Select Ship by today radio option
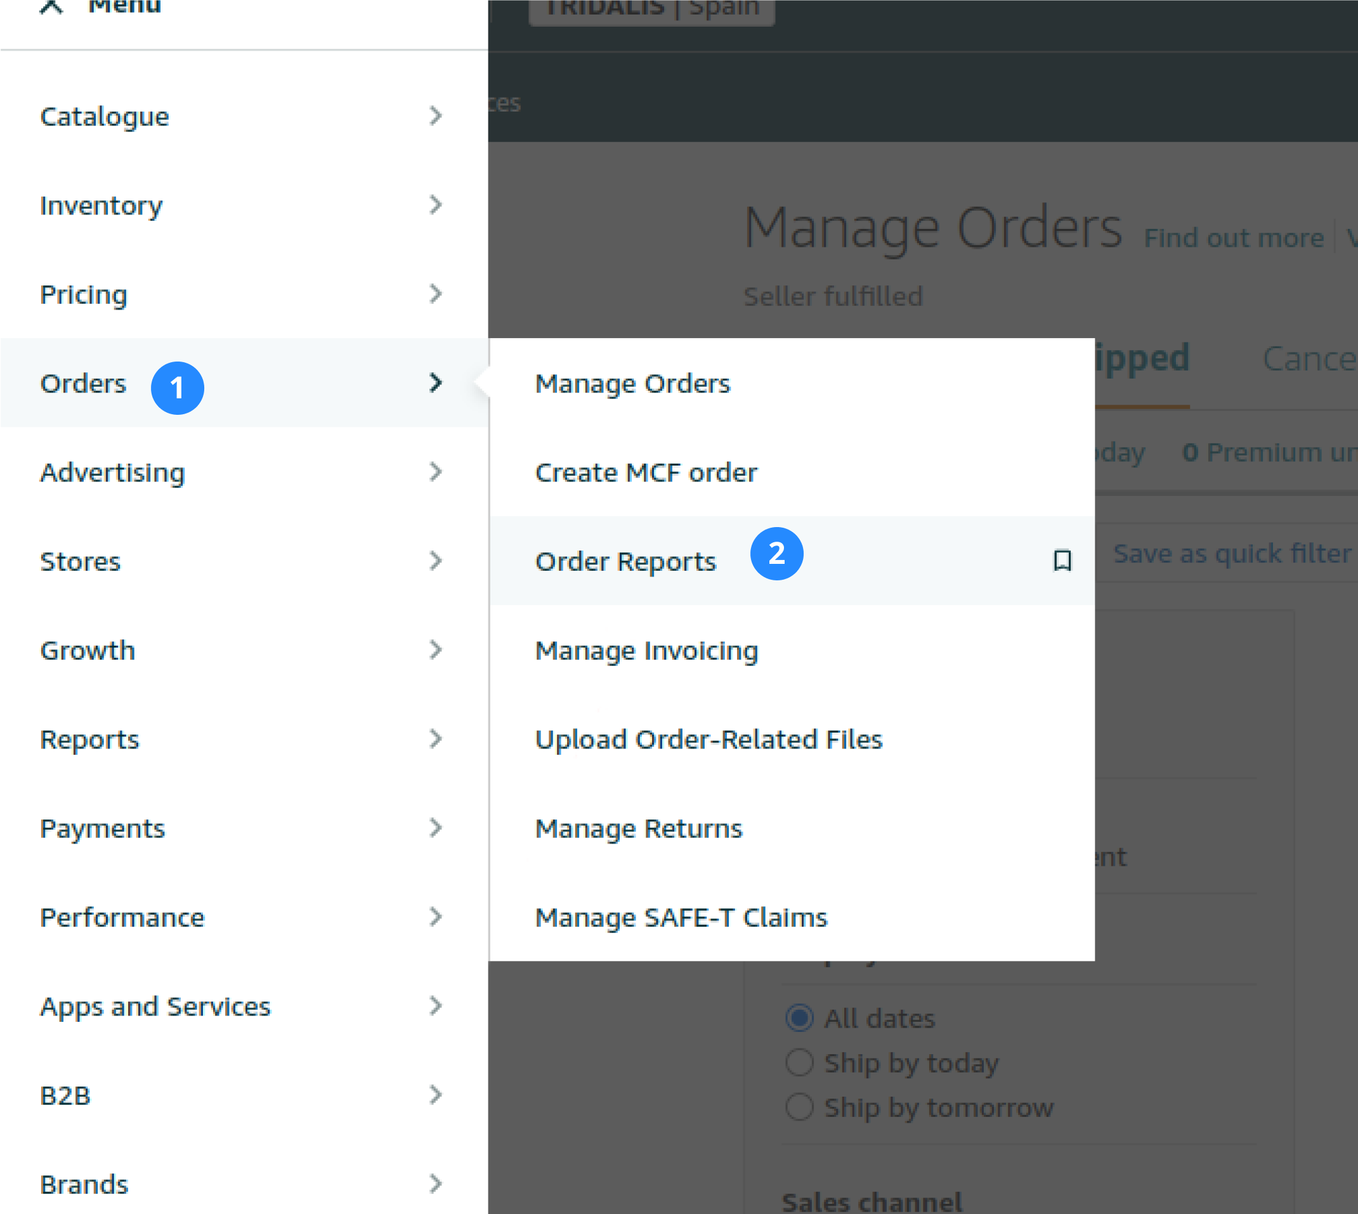This screenshot has width=1358, height=1214. [799, 1062]
